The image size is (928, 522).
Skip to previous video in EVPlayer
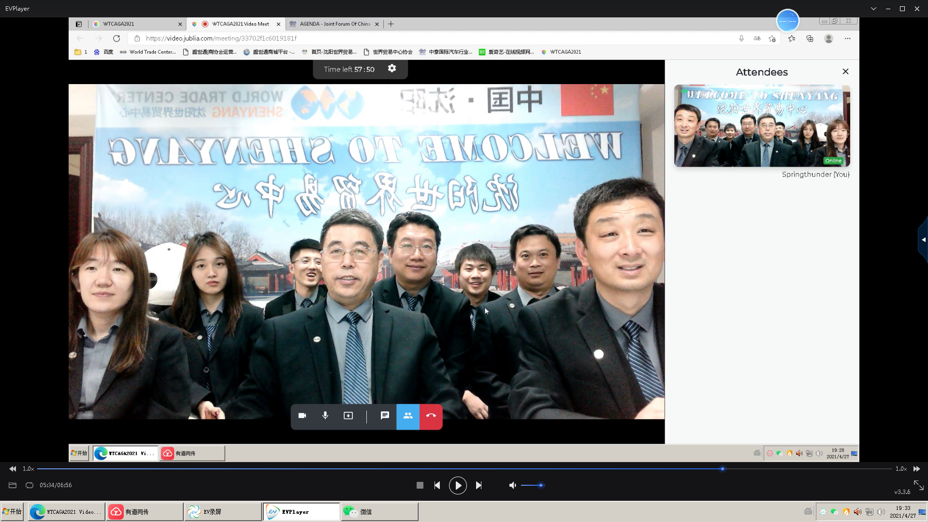pyautogui.click(x=437, y=485)
